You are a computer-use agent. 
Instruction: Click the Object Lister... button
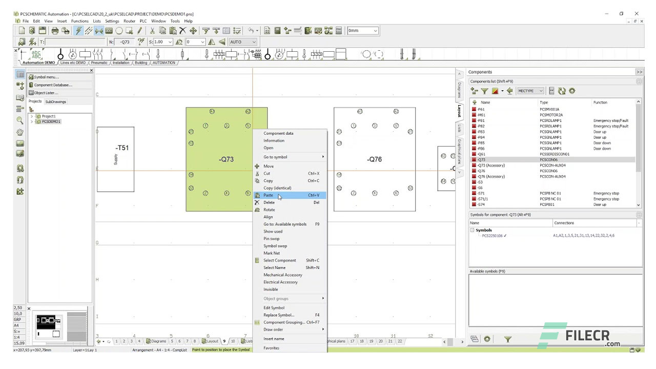coord(59,93)
